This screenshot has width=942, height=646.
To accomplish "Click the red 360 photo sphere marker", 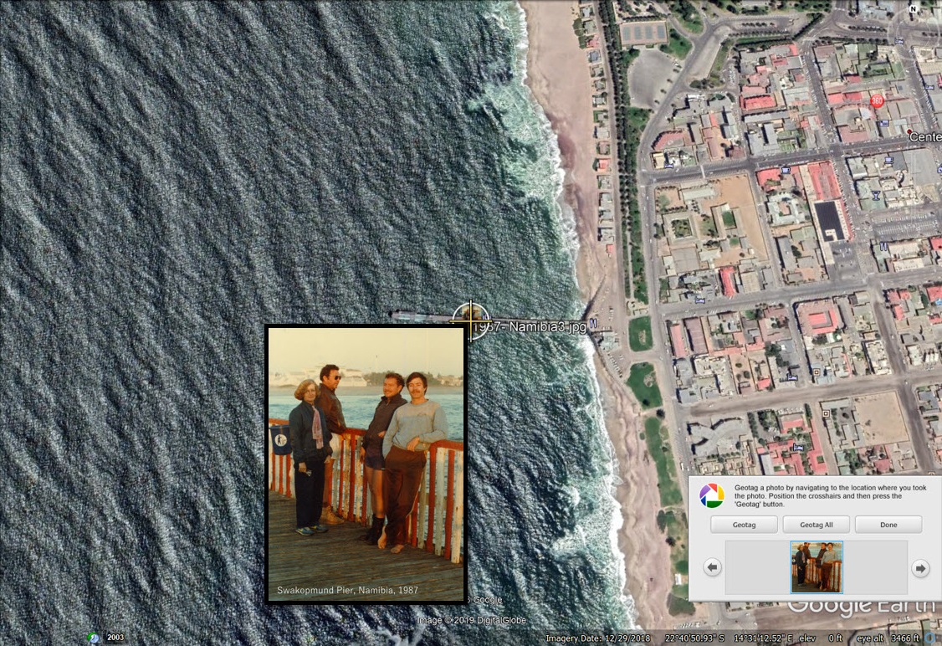I will [x=877, y=100].
